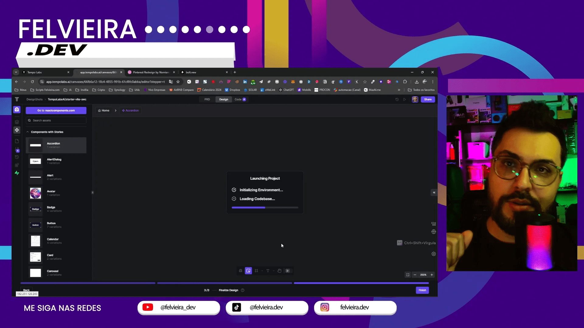This screenshot has height=328, width=584.
Task: Switch to the Code tab
Action: [x=240, y=99]
